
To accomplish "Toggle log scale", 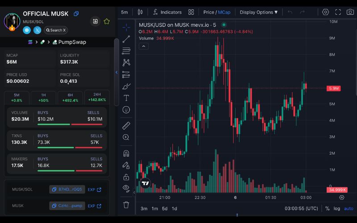I will pos(337,208).
